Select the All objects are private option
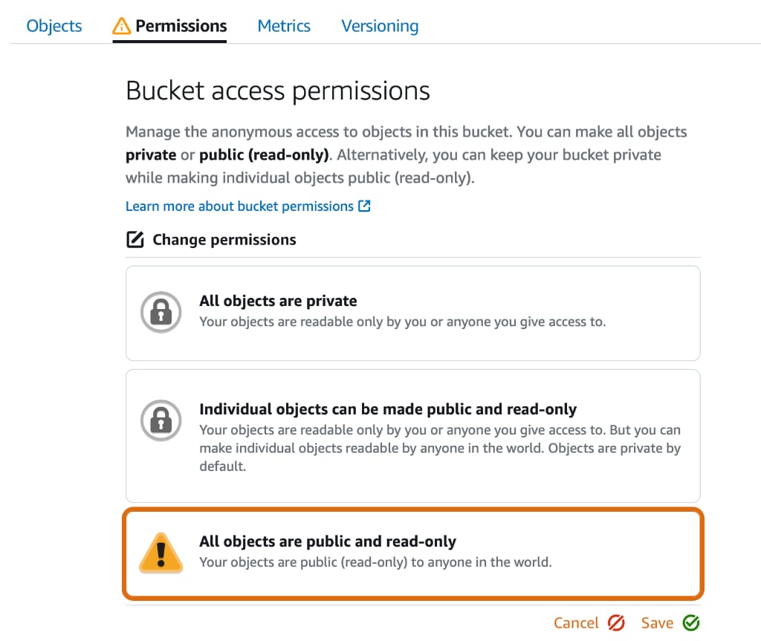Image resolution: width=761 pixels, height=641 pixels. coord(412,313)
